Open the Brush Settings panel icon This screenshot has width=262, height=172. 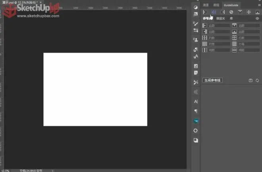[x=196, y=23]
